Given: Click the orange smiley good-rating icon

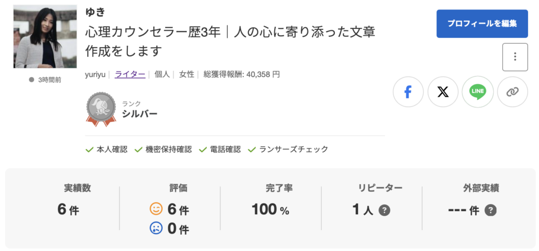Looking at the screenshot, I should tap(156, 210).
